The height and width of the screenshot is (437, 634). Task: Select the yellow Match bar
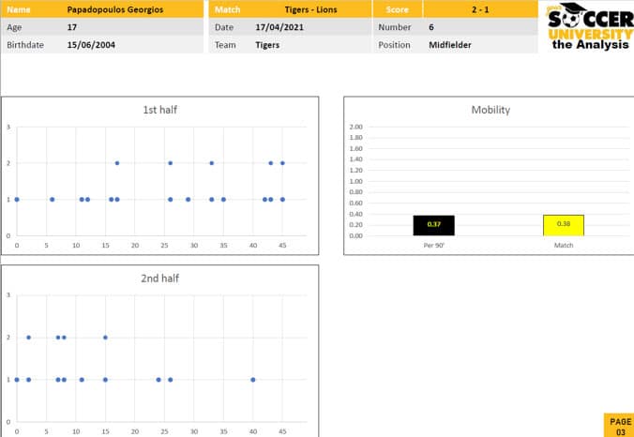point(564,225)
